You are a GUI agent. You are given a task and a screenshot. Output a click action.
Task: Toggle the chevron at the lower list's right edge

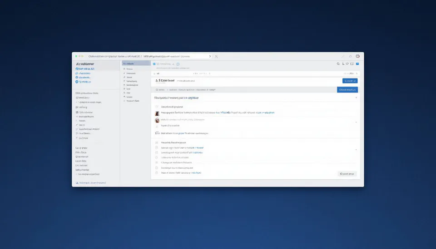click(x=356, y=150)
